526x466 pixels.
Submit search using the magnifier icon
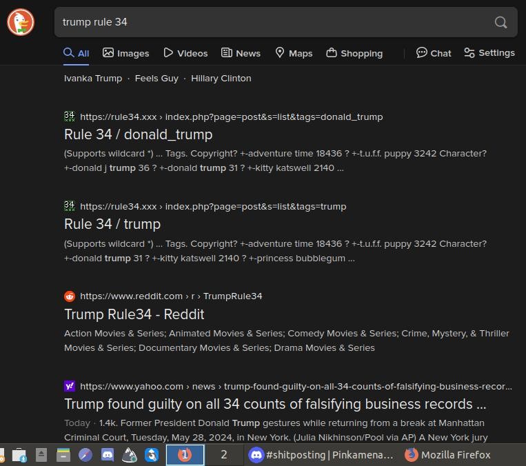[500, 22]
